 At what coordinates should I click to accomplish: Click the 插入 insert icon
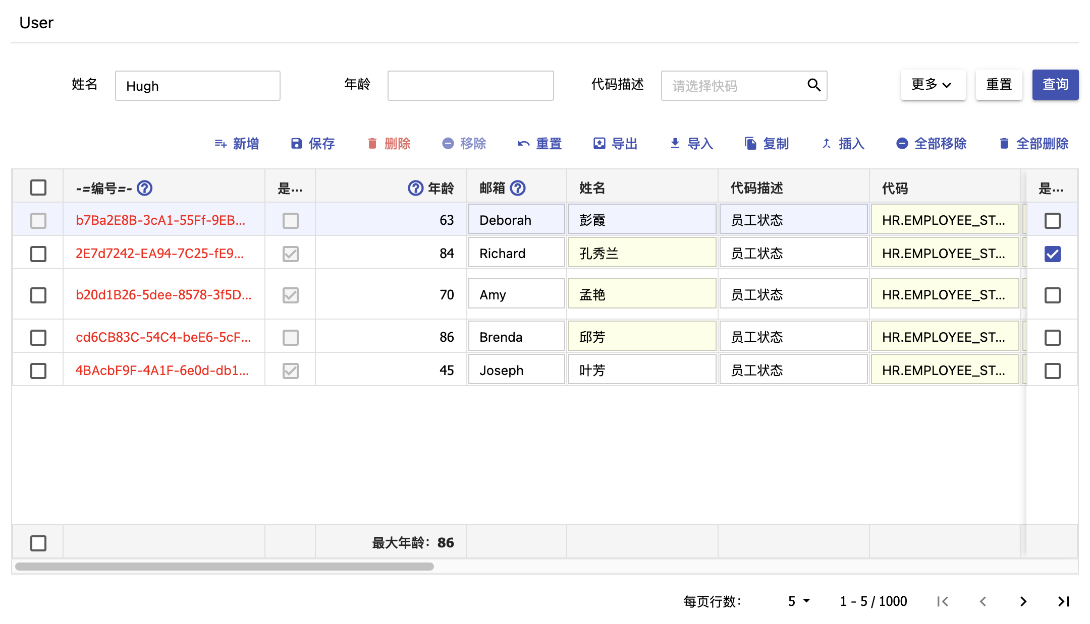point(826,144)
